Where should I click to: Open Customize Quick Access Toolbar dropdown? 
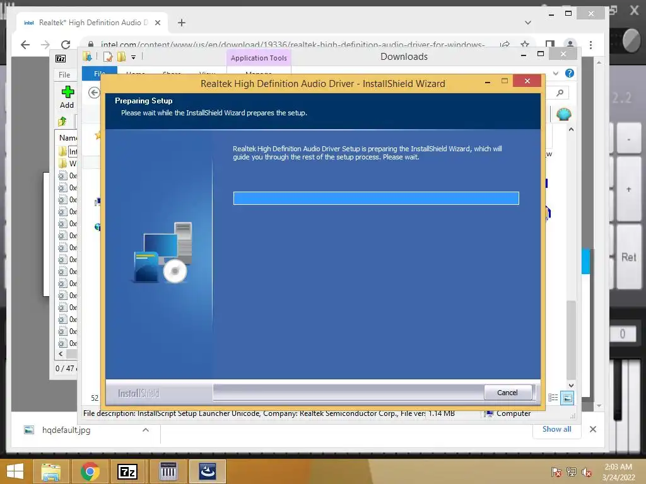pyautogui.click(x=134, y=57)
